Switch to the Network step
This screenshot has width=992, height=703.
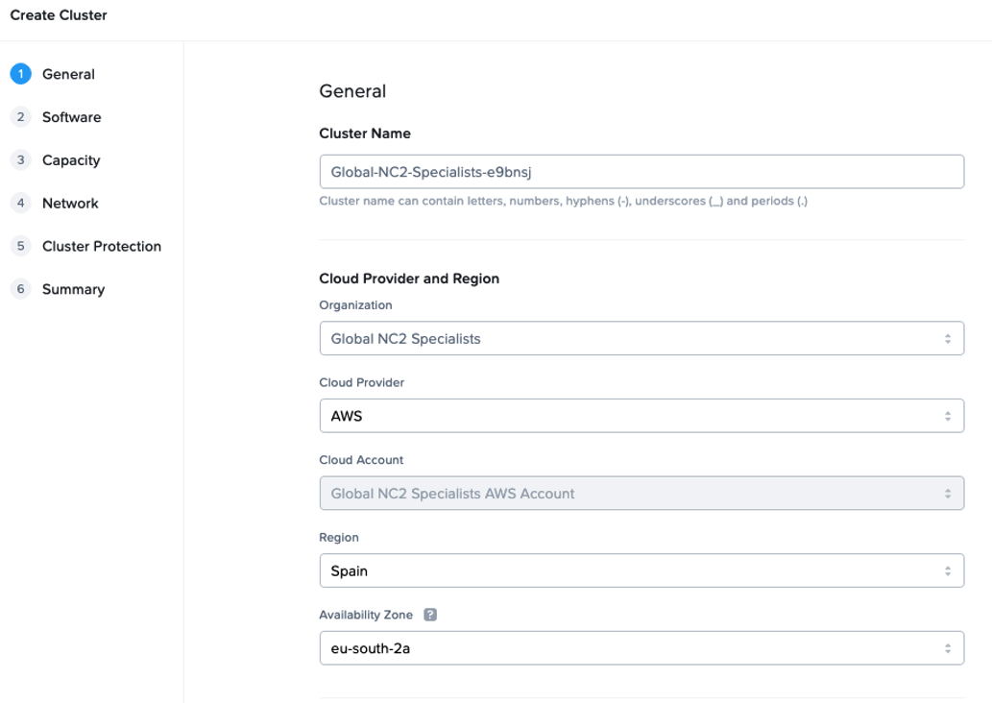[x=70, y=204]
